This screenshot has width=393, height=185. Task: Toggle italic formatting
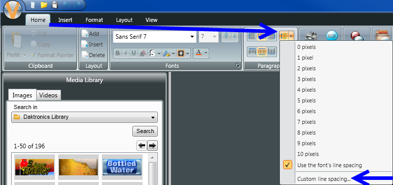[x=126, y=53]
